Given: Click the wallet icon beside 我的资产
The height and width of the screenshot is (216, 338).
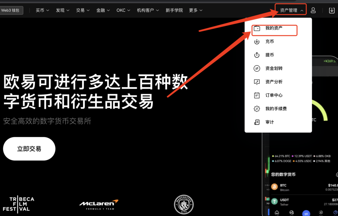Looking at the screenshot, I should [x=257, y=28].
